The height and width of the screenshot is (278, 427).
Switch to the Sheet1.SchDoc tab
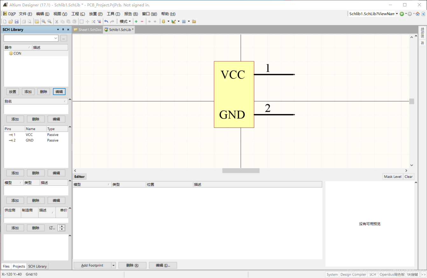pos(88,30)
